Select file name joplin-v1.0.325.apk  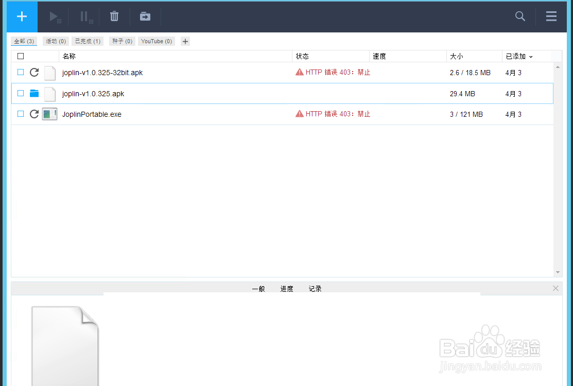coord(93,94)
